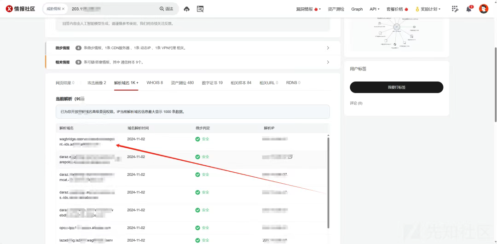The width and height of the screenshot is (497, 244).
Task: Open the 相关样本 84 tab
Action: (x=241, y=83)
